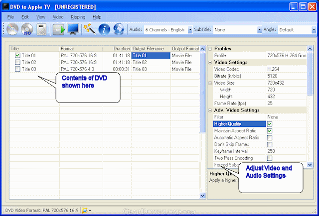Viewport: 319px width, 216px height.
Task: Click the Title 01 output filename cell
Action: click(151, 55)
